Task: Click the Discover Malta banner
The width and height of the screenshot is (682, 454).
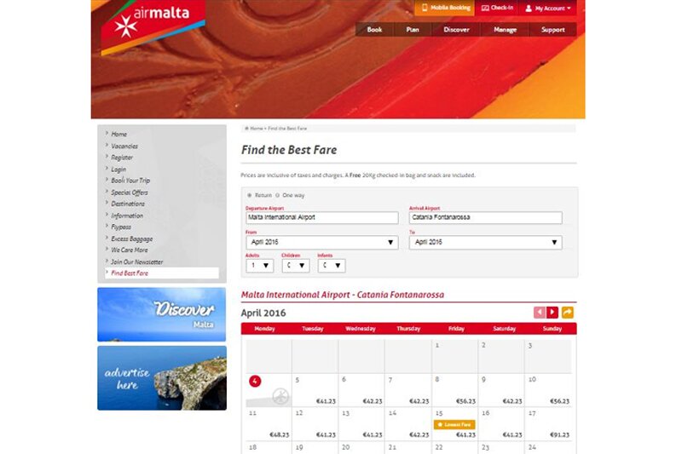Action: pos(162,314)
